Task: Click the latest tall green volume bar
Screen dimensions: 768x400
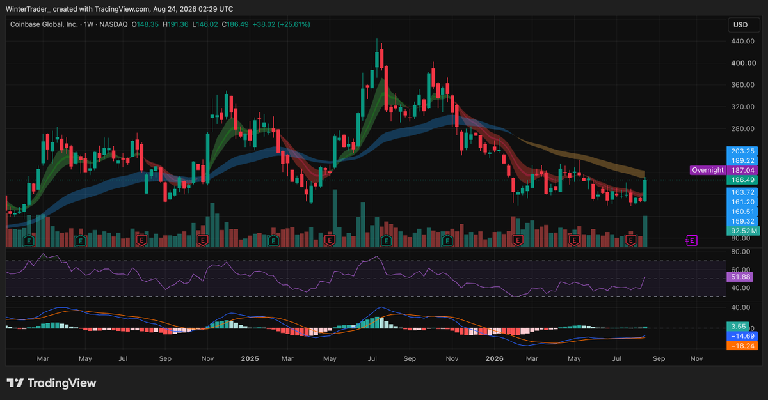Action: [645, 232]
